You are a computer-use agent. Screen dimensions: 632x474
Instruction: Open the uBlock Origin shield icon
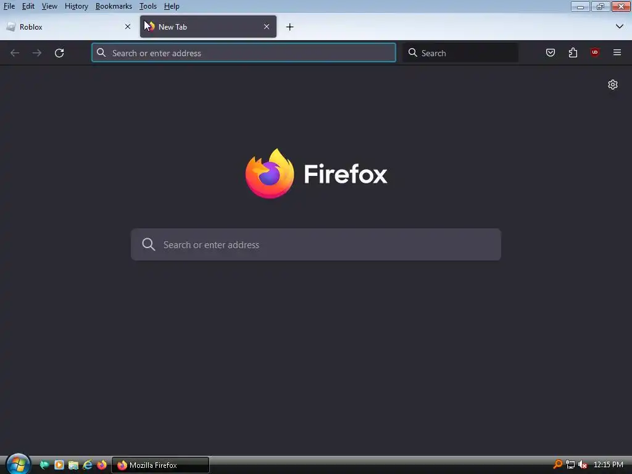pos(595,52)
